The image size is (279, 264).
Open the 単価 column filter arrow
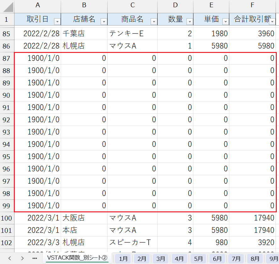[x=225, y=21]
